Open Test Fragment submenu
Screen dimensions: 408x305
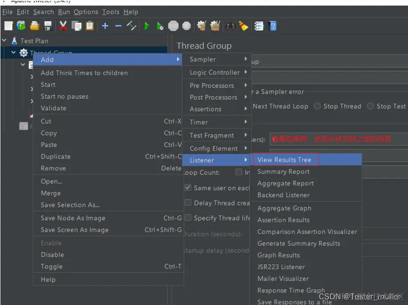coord(217,136)
